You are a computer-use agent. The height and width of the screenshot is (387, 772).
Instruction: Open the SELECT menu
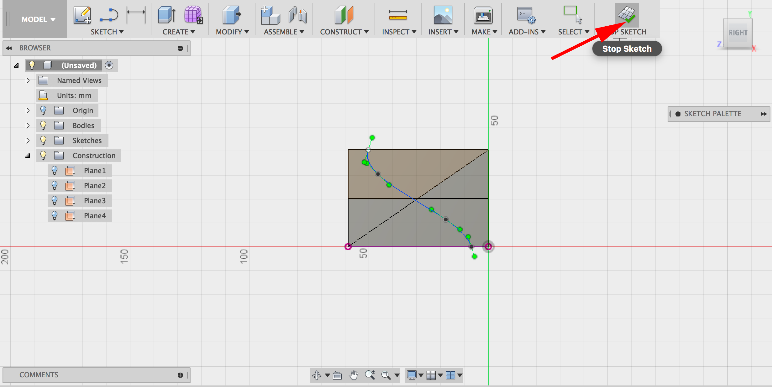tap(574, 32)
